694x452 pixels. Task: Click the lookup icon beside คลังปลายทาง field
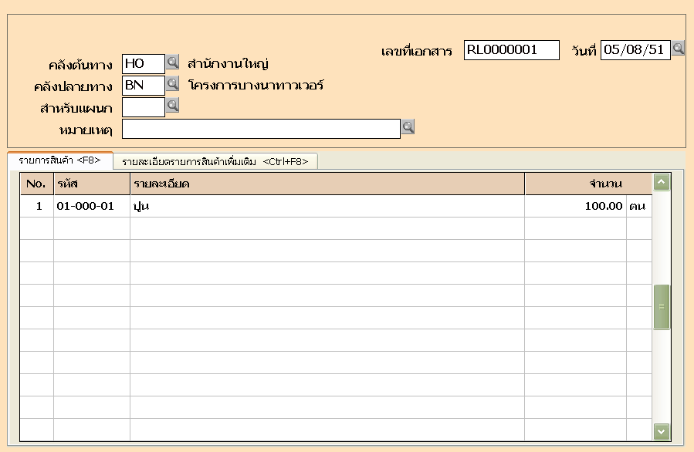point(173,83)
